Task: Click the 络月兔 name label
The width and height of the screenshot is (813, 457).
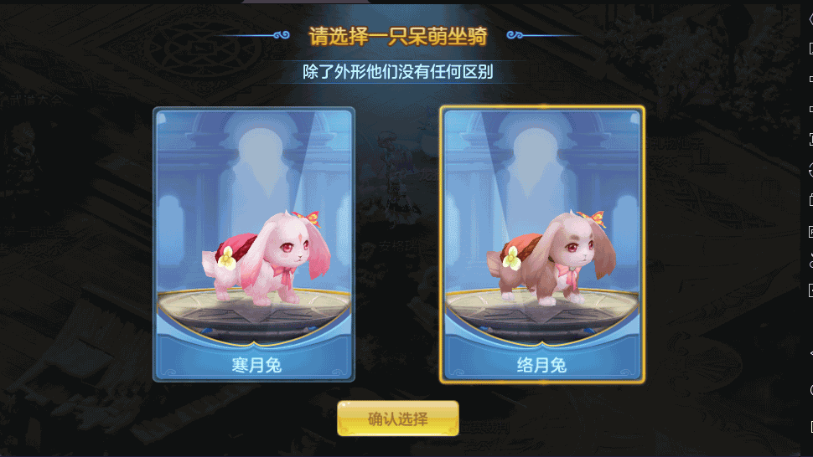Action: pos(541,365)
